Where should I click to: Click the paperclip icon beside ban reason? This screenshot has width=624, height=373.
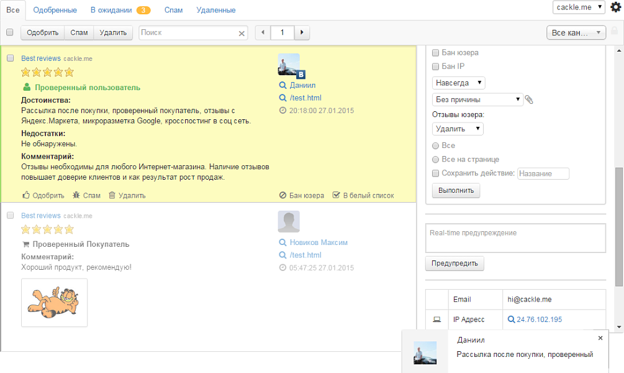tap(529, 99)
